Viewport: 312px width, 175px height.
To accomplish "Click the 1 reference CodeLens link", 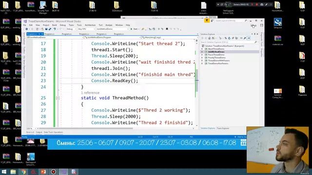I will coord(90,93).
